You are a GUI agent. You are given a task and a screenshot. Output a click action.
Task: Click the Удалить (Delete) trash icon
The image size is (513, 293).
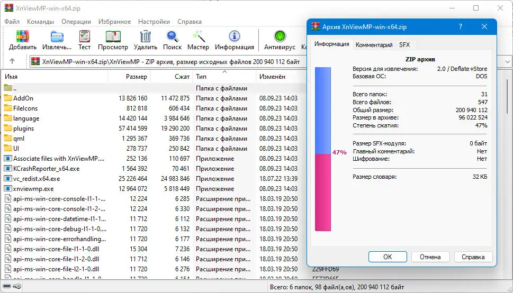(145, 36)
